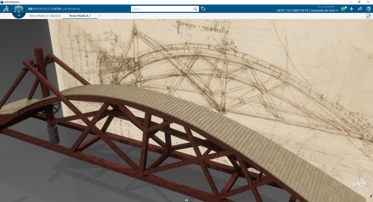
Task: Click the compass east quadrant
Action: pos(23,11)
